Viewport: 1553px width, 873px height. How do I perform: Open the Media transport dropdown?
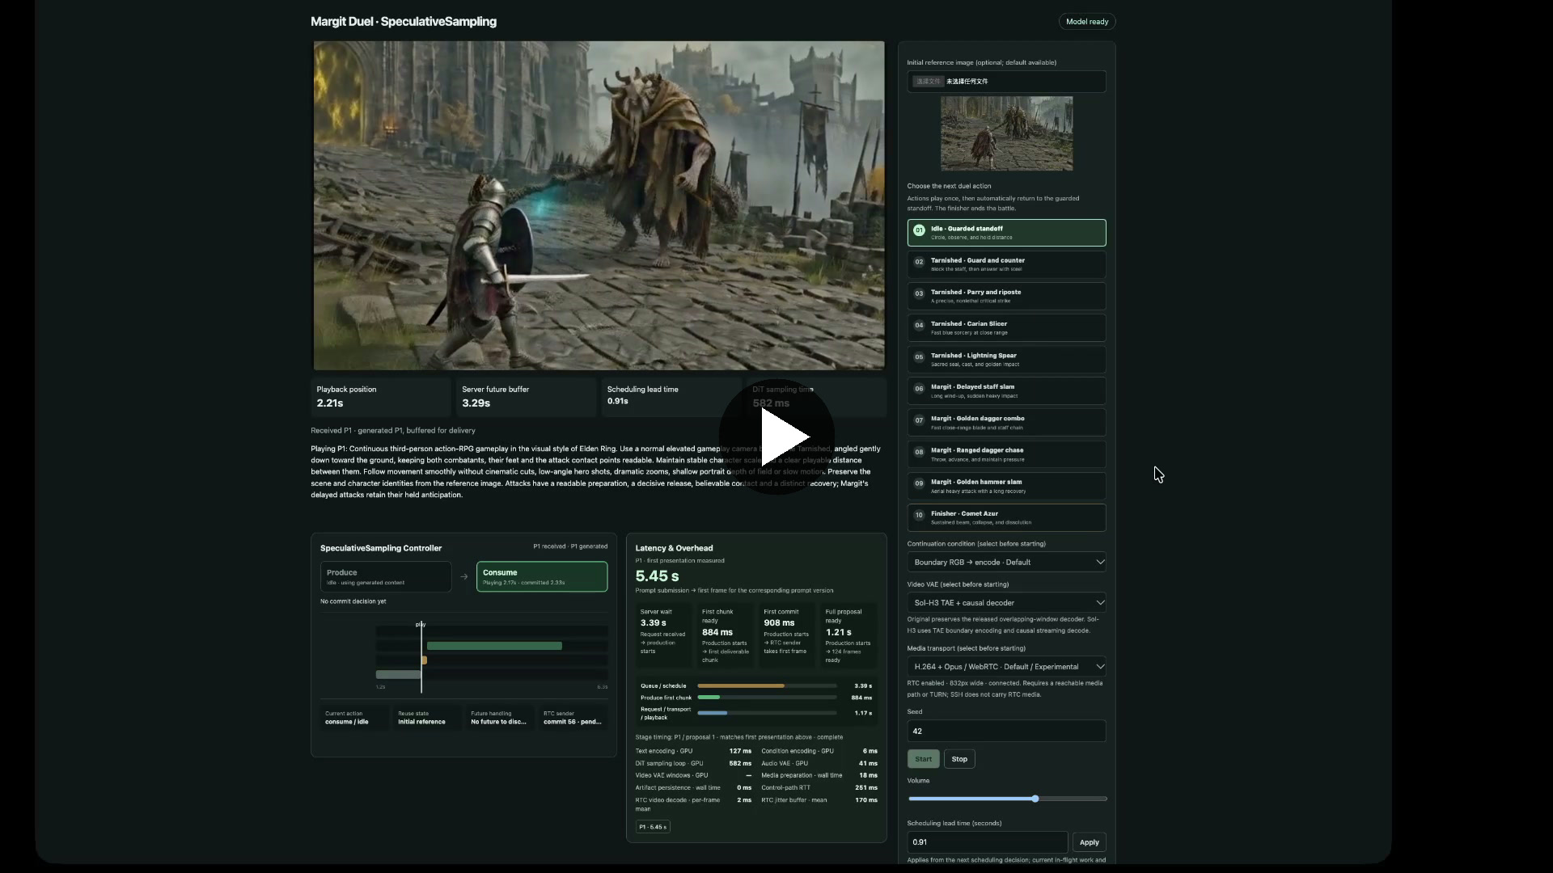pyautogui.click(x=1006, y=666)
